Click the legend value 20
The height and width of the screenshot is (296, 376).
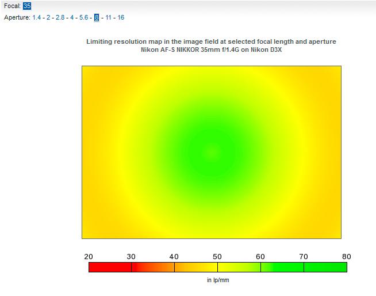point(89,257)
